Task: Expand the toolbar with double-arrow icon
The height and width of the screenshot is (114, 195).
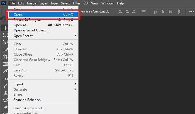Action: point(3,18)
